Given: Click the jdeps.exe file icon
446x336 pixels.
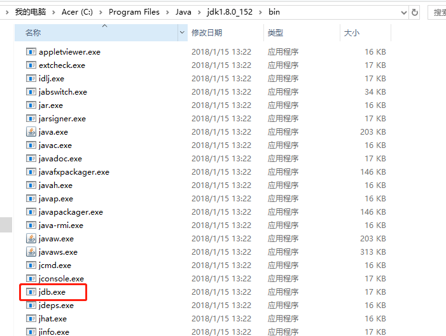Looking at the screenshot, I should click(31, 306).
